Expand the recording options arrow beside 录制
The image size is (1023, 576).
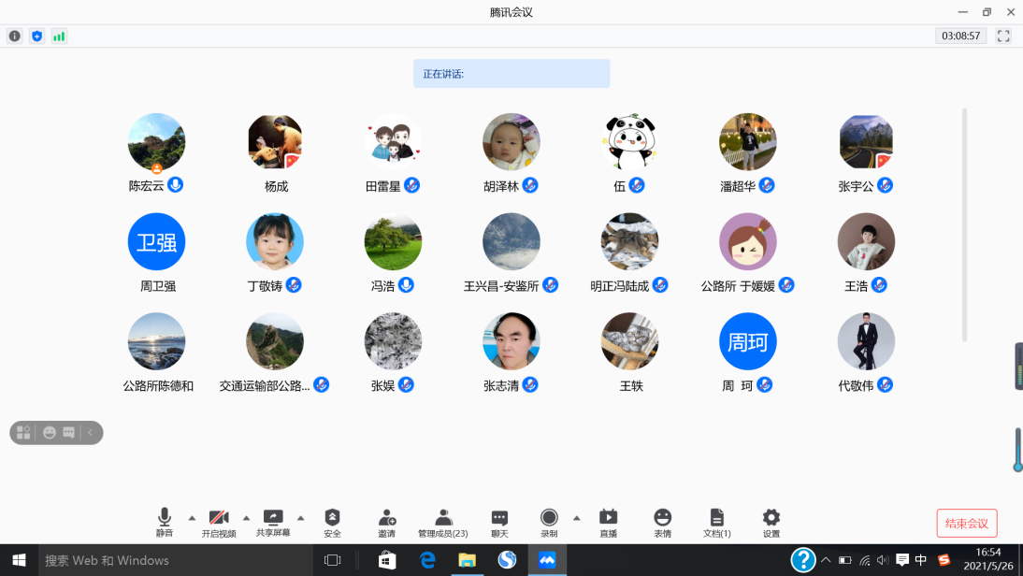[577, 519]
